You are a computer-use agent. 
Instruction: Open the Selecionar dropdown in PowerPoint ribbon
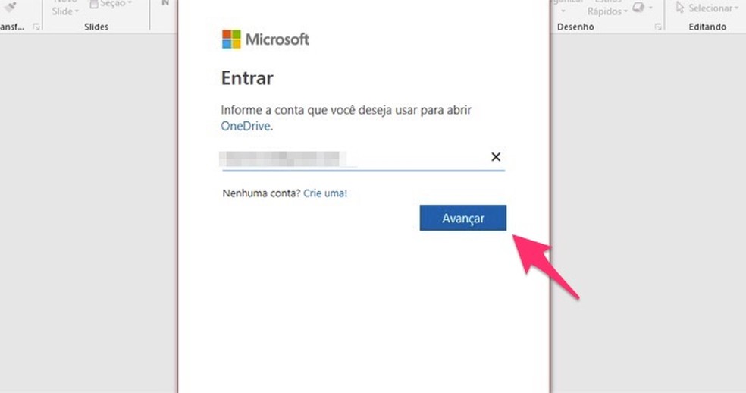click(707, 8)
